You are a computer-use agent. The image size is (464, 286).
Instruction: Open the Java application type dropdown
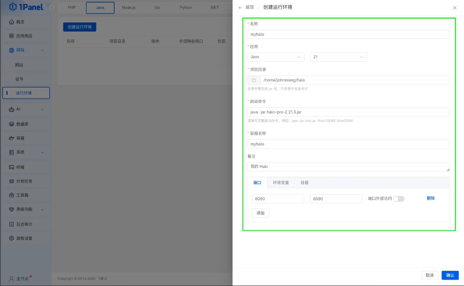point(275,57)
